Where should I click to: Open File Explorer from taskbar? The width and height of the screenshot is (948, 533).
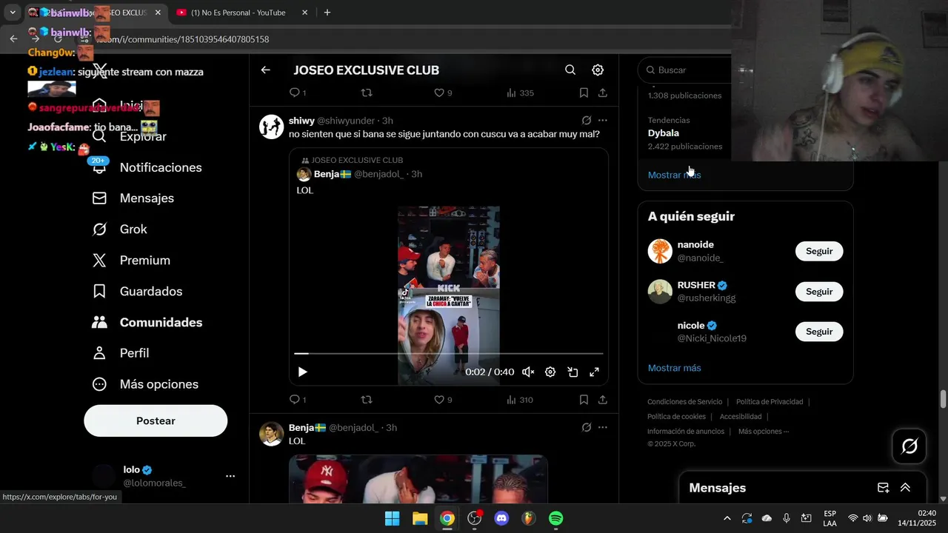pyautogui.click(x=420, y=519)
